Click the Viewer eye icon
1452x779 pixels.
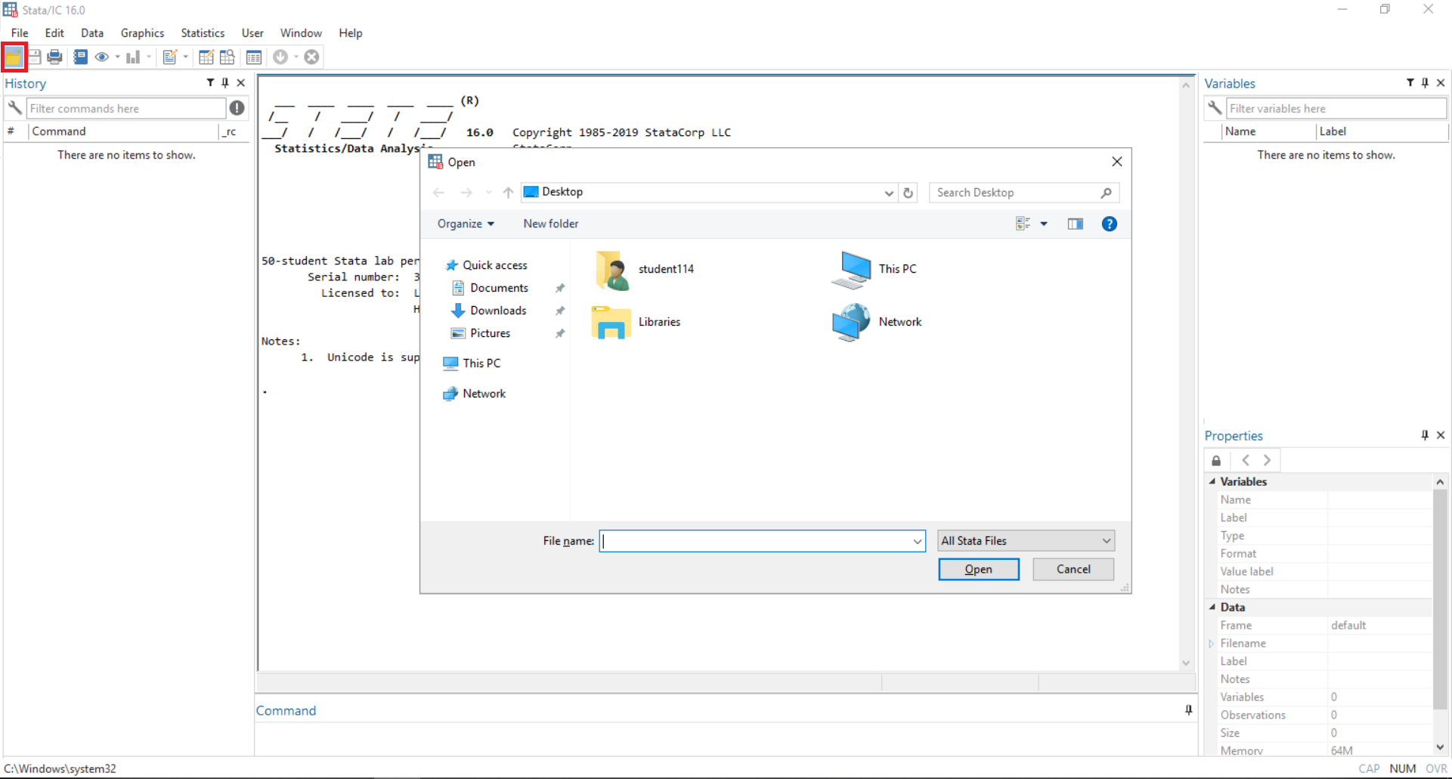click(102, 57)
